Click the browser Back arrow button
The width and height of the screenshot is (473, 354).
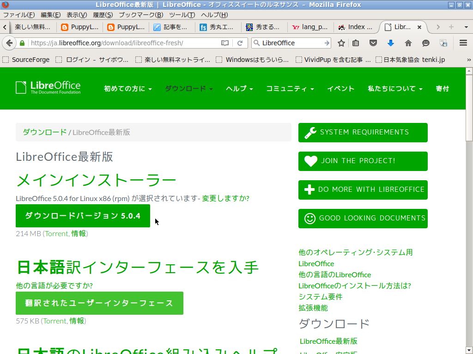(x=9, y=43)
